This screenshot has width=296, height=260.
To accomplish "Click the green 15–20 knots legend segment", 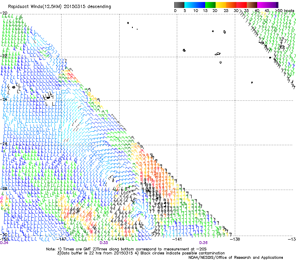I will pos(210,5).
